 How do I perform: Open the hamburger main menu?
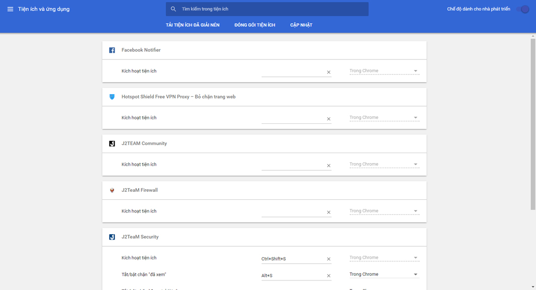[x=10, y=9]
